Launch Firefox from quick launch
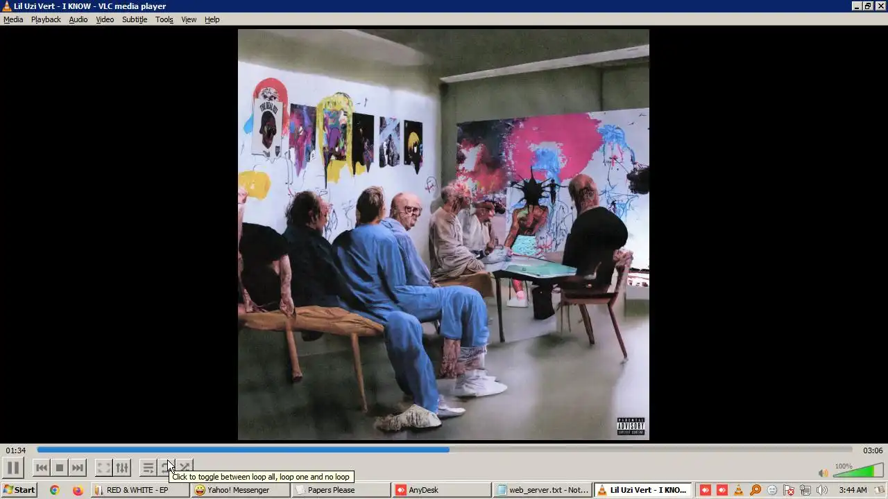 coord(78,490)
